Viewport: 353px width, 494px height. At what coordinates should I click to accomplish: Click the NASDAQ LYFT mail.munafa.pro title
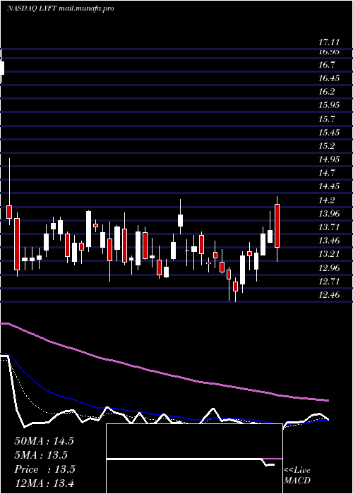coord(60,8)
